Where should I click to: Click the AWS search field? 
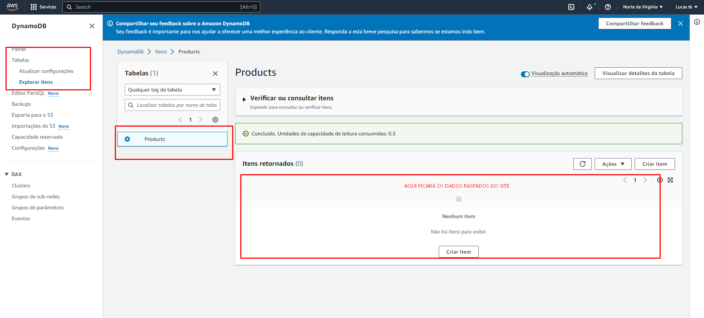[161, 7]
